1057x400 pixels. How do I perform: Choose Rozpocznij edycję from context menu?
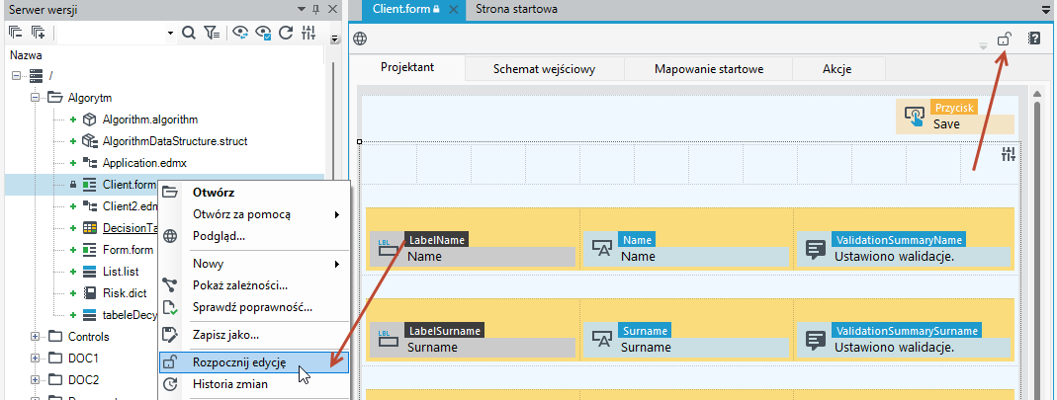[254, 362]
